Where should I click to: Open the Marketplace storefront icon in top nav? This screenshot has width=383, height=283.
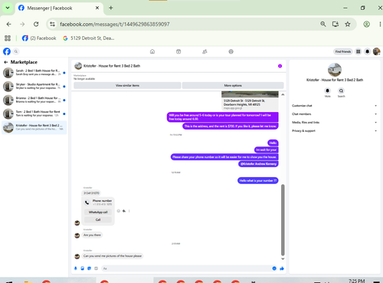pyautogui.click(x=178, y=51)
